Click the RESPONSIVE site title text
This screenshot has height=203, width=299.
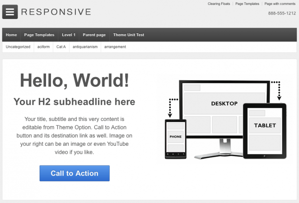56,12
